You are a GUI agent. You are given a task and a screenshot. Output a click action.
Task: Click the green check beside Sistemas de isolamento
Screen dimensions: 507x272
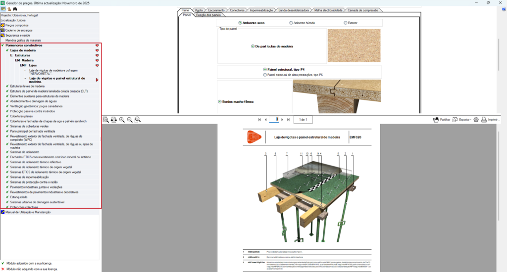pyautogui.click(x=7, y=152)
